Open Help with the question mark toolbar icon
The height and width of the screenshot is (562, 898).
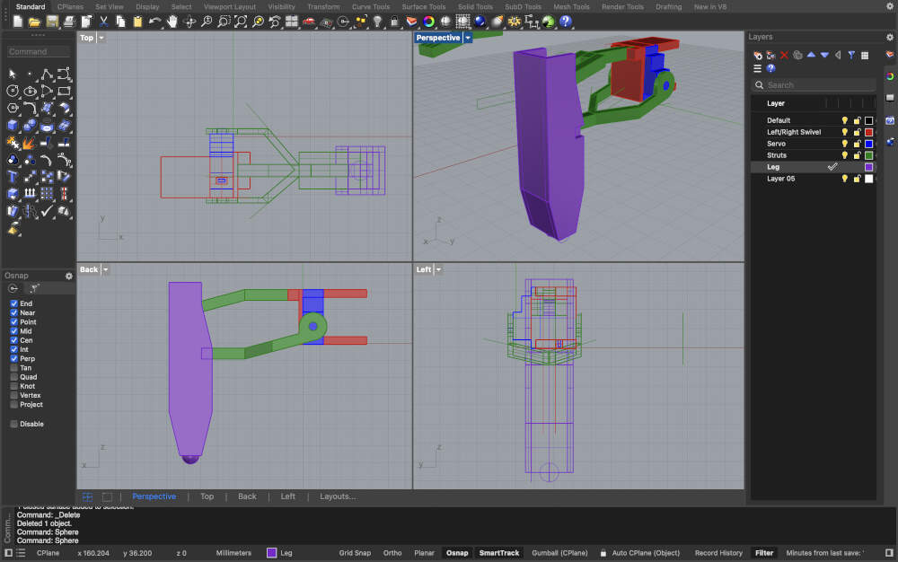click(x=565, y=22)
